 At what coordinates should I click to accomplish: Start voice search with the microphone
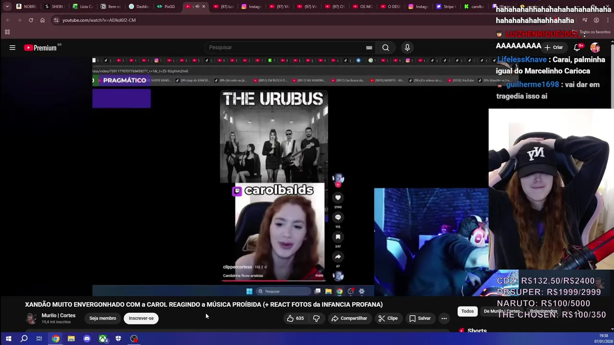point(407,47)
